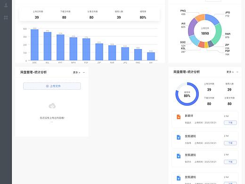Click the empty upload state message text
The image size is (245, 184).
(52, 118)
